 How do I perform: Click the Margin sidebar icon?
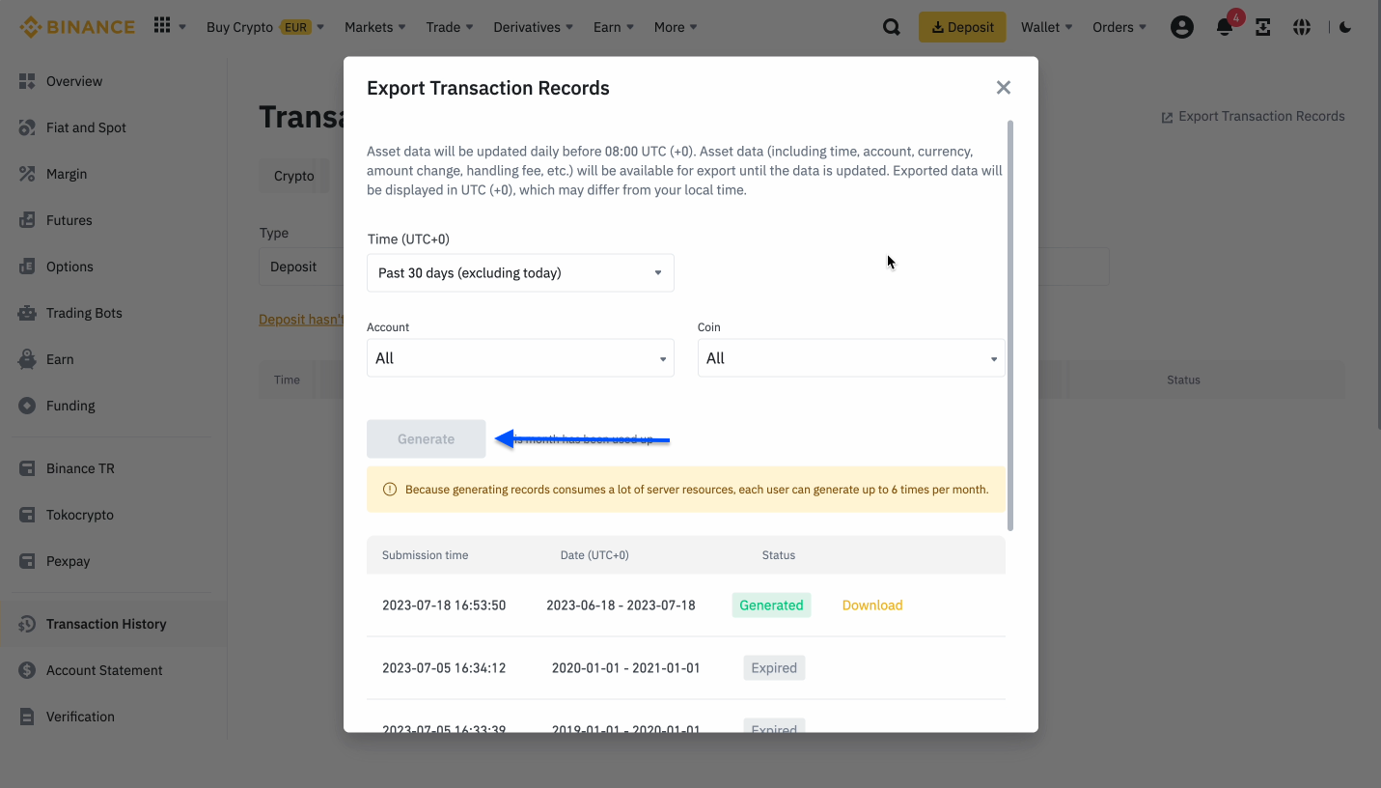pyautogui.click(x=27, y=174)
